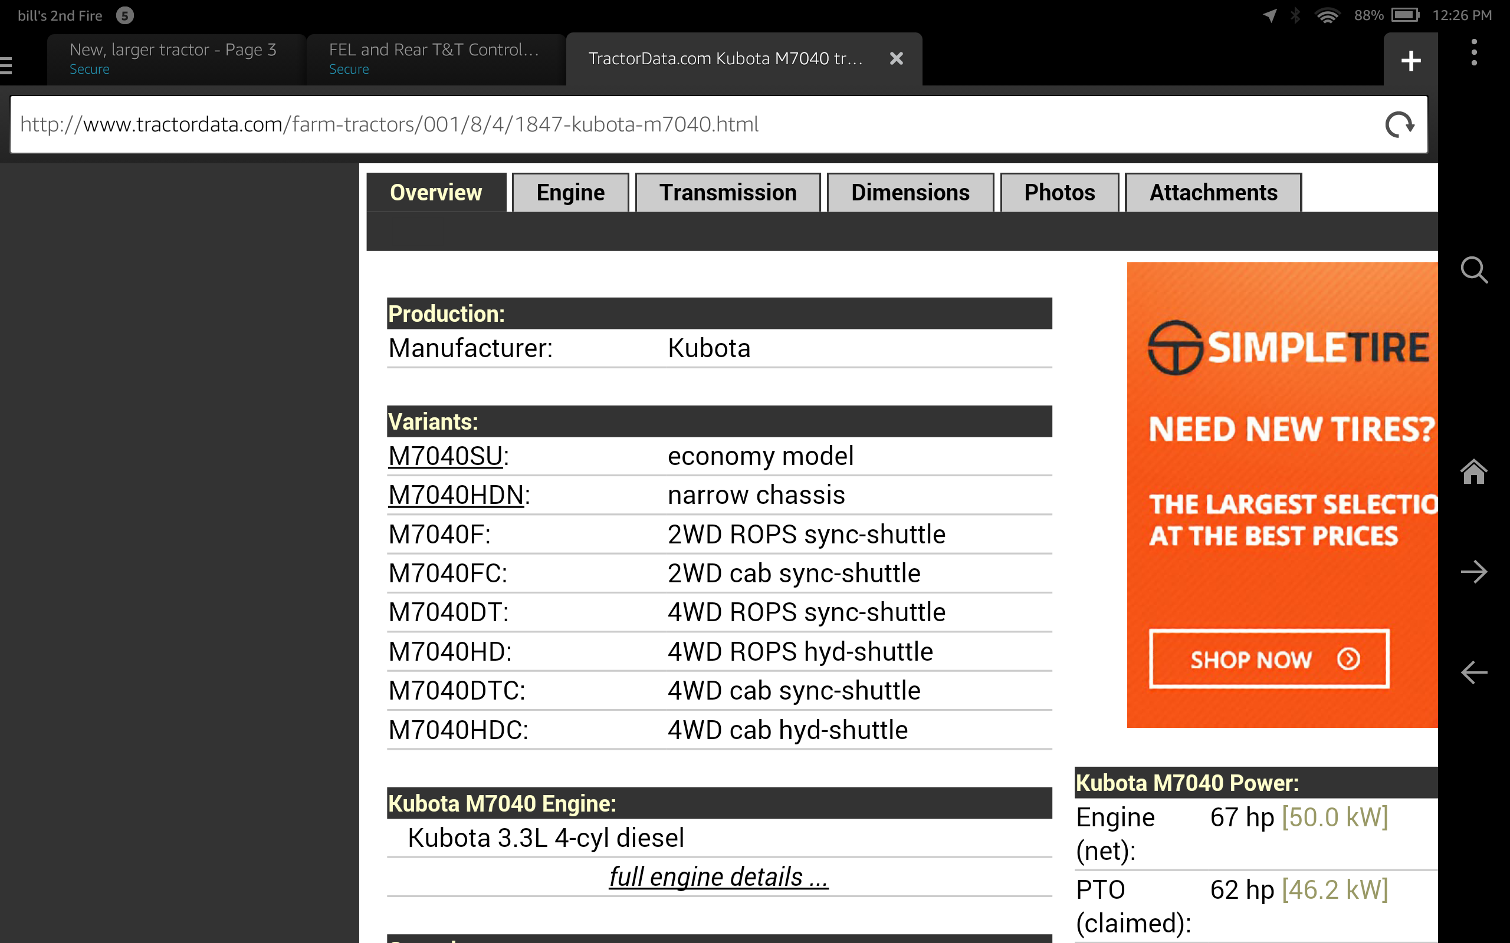
Task: Open the three-dot overflow menu
Action: [1474, 52]
